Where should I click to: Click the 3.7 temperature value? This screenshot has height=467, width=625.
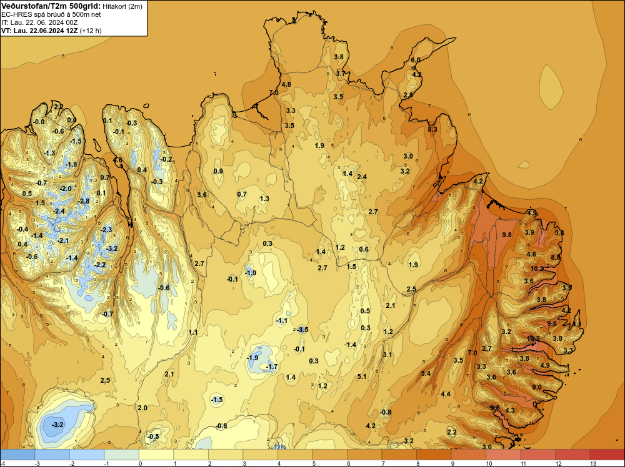click(x=341, y=74)
